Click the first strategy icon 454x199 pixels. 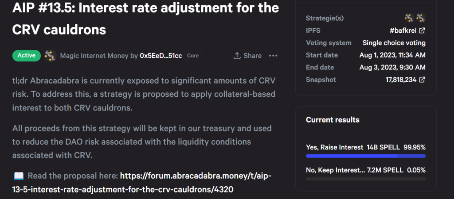click(x=409, y=18)
